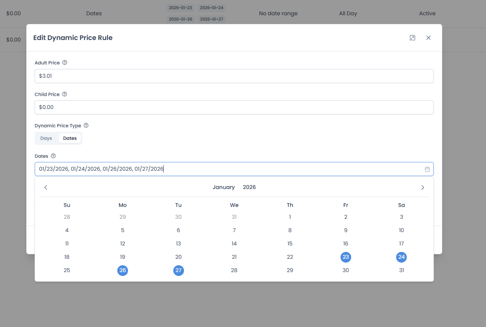Pick January 5 in calendar
This screenshot has width=486, height=327.
[x=123, y=231]
